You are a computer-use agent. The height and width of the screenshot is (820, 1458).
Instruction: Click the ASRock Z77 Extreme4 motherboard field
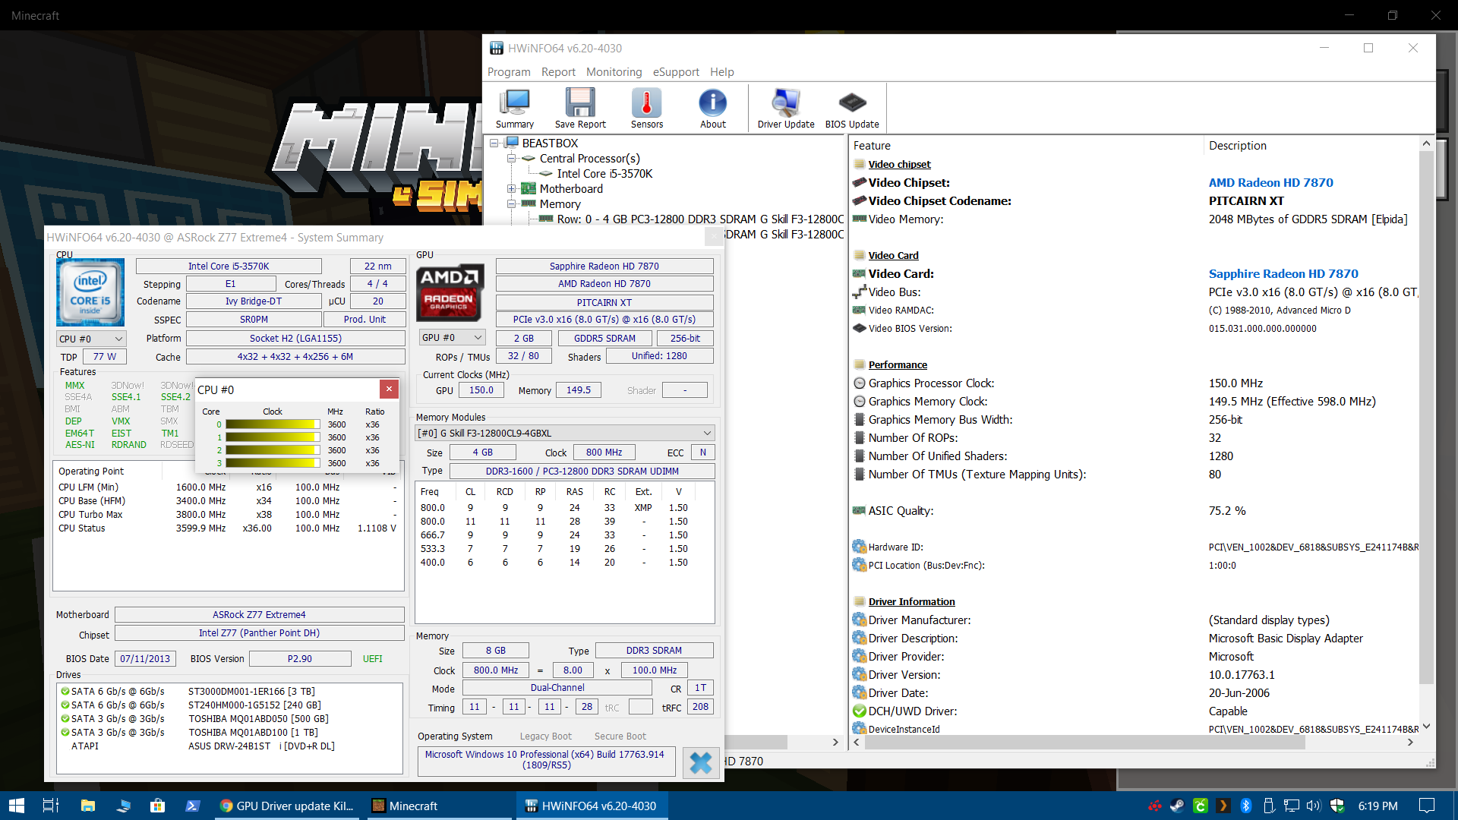[x=259, y=615]
